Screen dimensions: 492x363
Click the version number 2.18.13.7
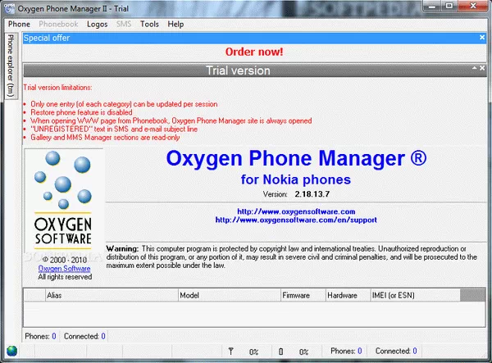312,194
